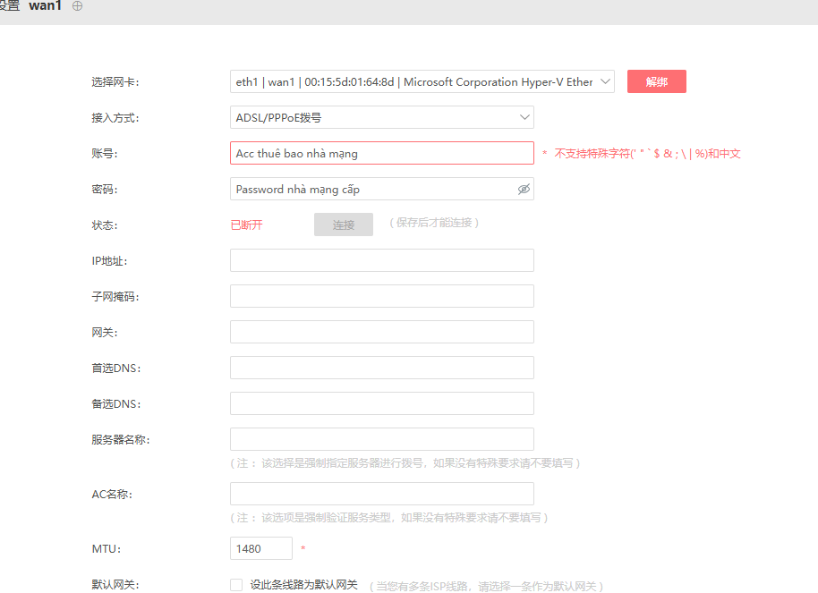Click the 服务器名称 server name field

click(x=382, y=439)
